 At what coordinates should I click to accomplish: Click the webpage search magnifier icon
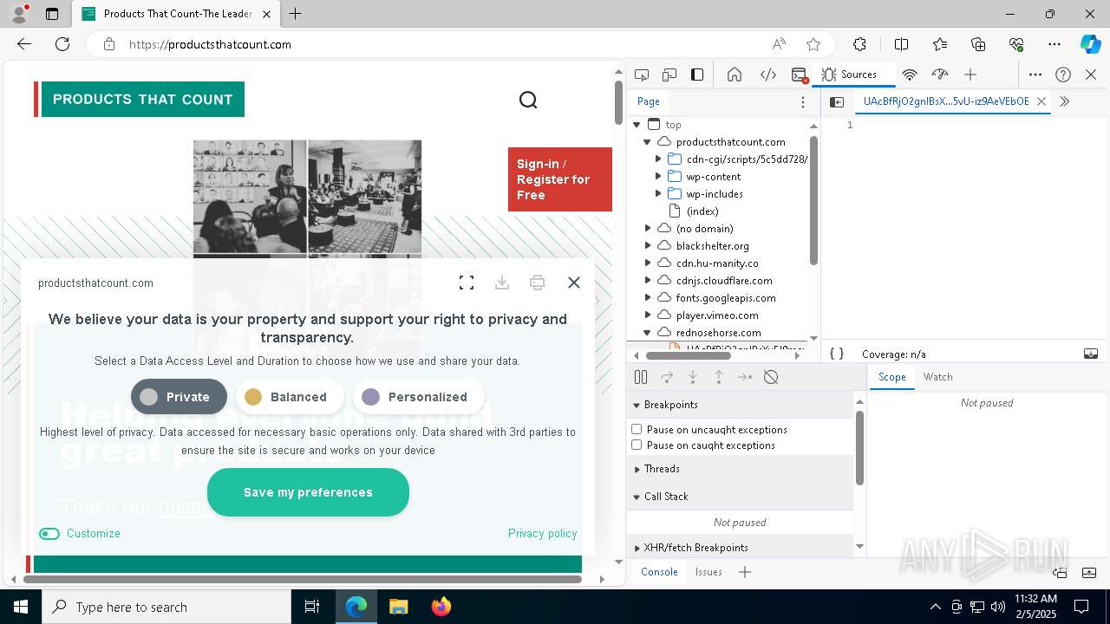tap(528, 100)
